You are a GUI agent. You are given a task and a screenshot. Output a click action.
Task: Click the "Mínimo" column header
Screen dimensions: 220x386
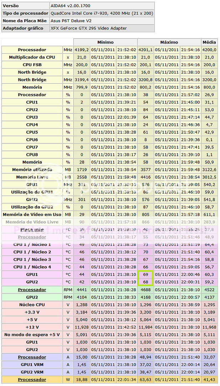tap(105, 42)
